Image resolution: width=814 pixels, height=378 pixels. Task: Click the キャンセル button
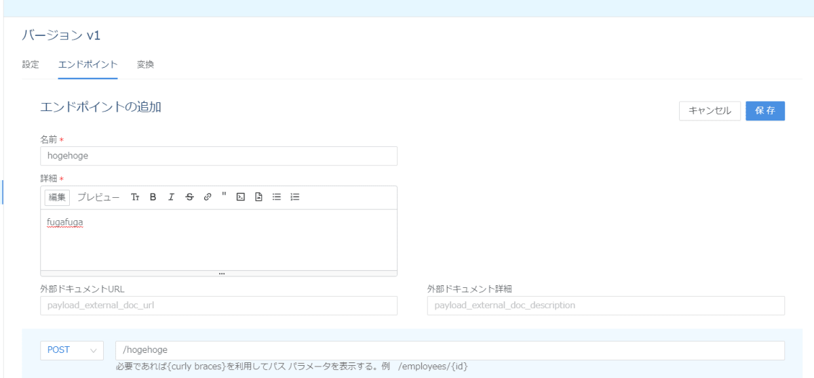pyautogui.click(x=710, y=111)
